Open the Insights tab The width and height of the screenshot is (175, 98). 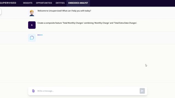pyautogui.click(x=28, y=3)
